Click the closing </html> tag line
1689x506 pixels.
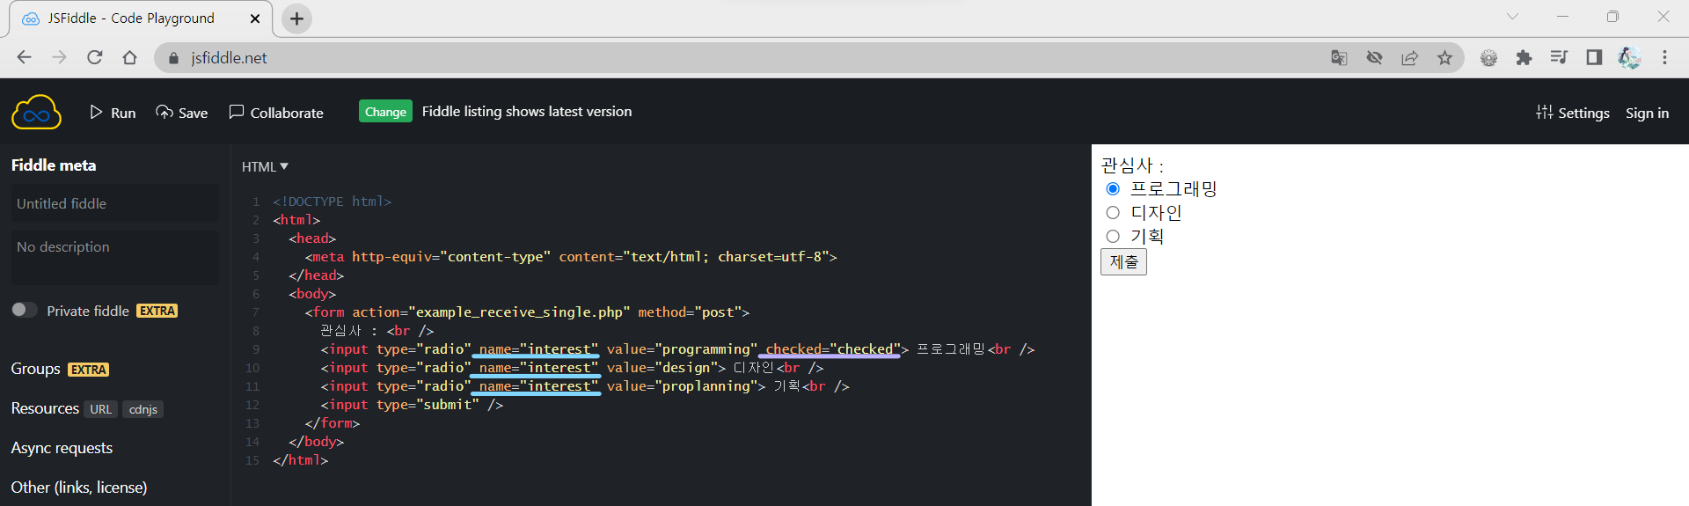[x=300, y=460]
